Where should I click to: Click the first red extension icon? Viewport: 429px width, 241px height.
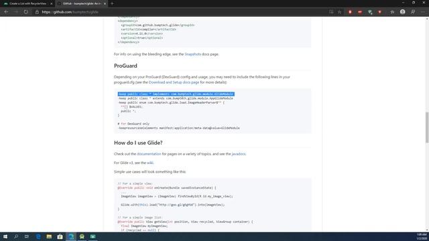tap(350, 12)
